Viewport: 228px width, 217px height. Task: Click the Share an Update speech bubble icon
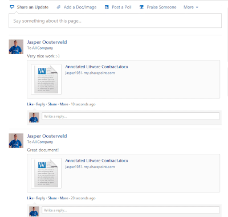pyautogui.click(x=12, y=7)
